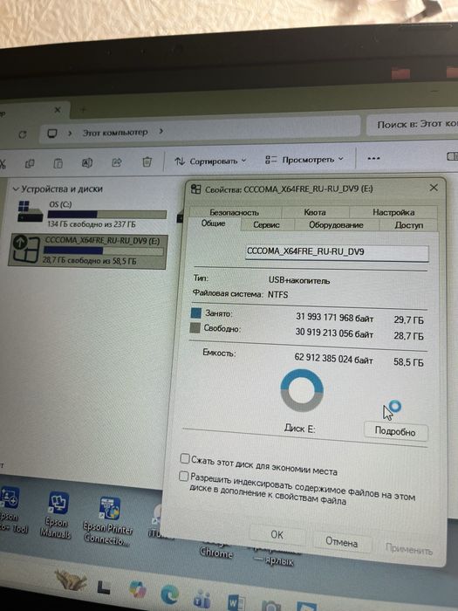Screen dimensions: 458x611
Task: Click 'Этот компьютер' in address bar
Action: click(115, 133)
